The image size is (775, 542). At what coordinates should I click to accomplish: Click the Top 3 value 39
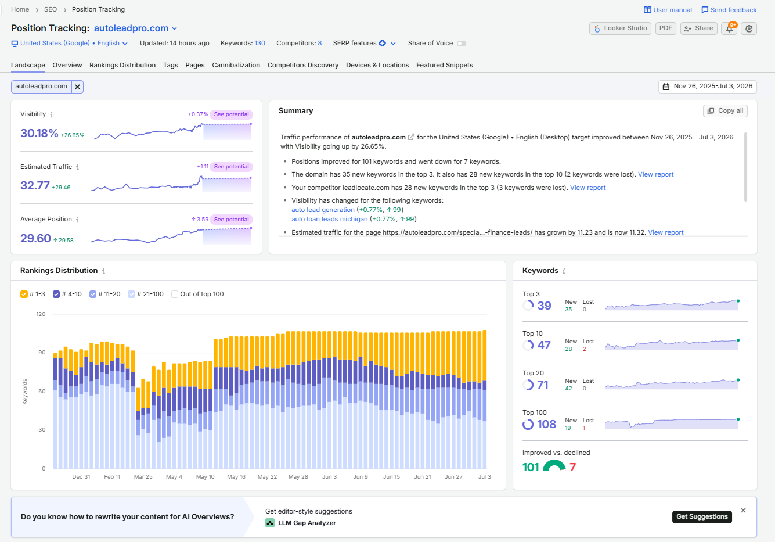(544, 306)
